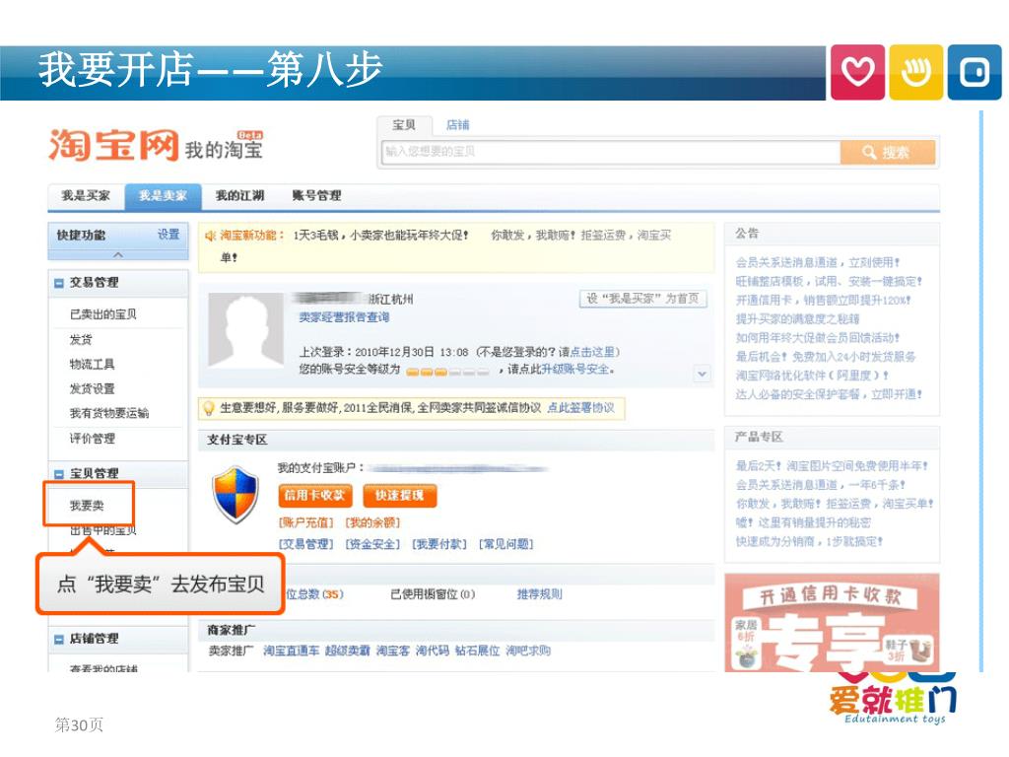The height and width of the screenshot is (757, 1009).
Task: Click the 我要付款 link
Action: [x=439, y=544]
